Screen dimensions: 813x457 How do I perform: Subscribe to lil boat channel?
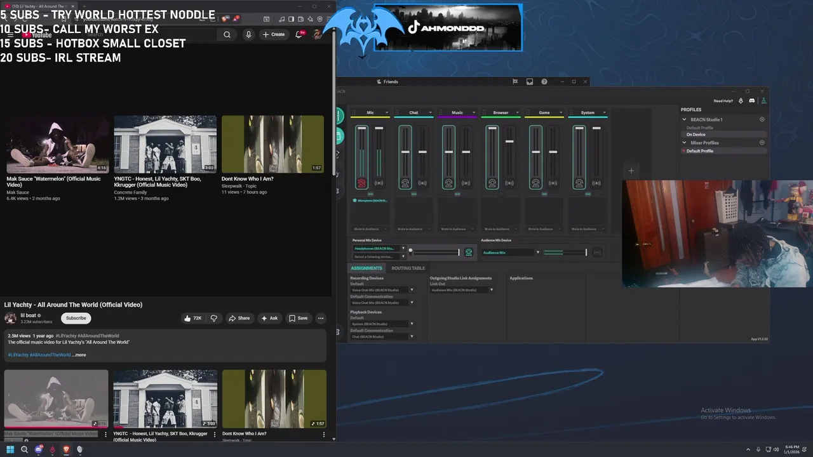point(76,318)
